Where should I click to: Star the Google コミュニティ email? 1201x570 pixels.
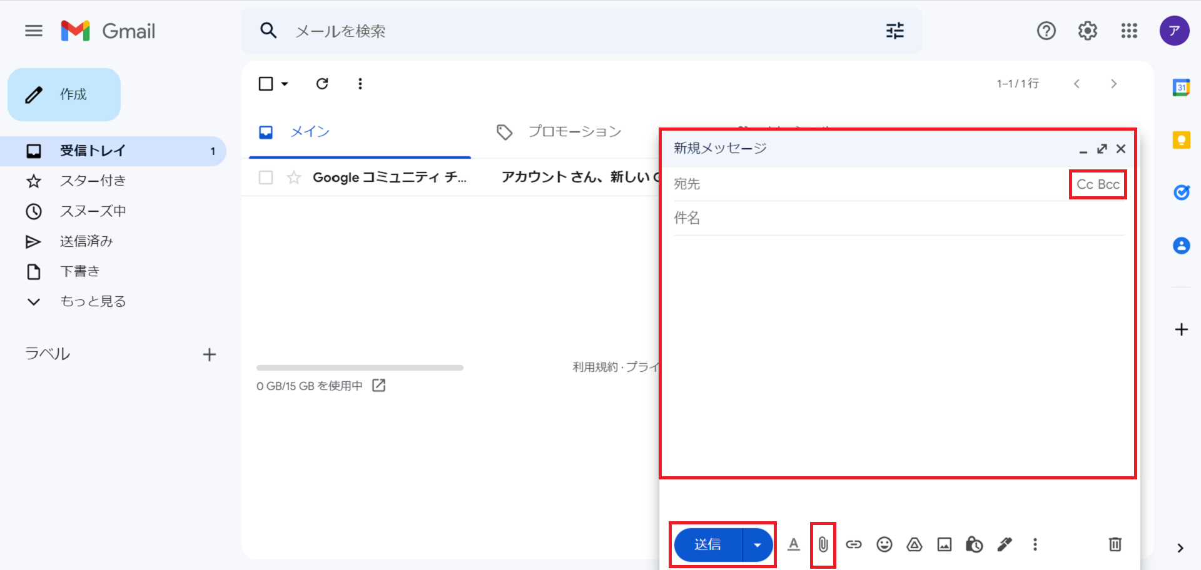pos(294,177)
